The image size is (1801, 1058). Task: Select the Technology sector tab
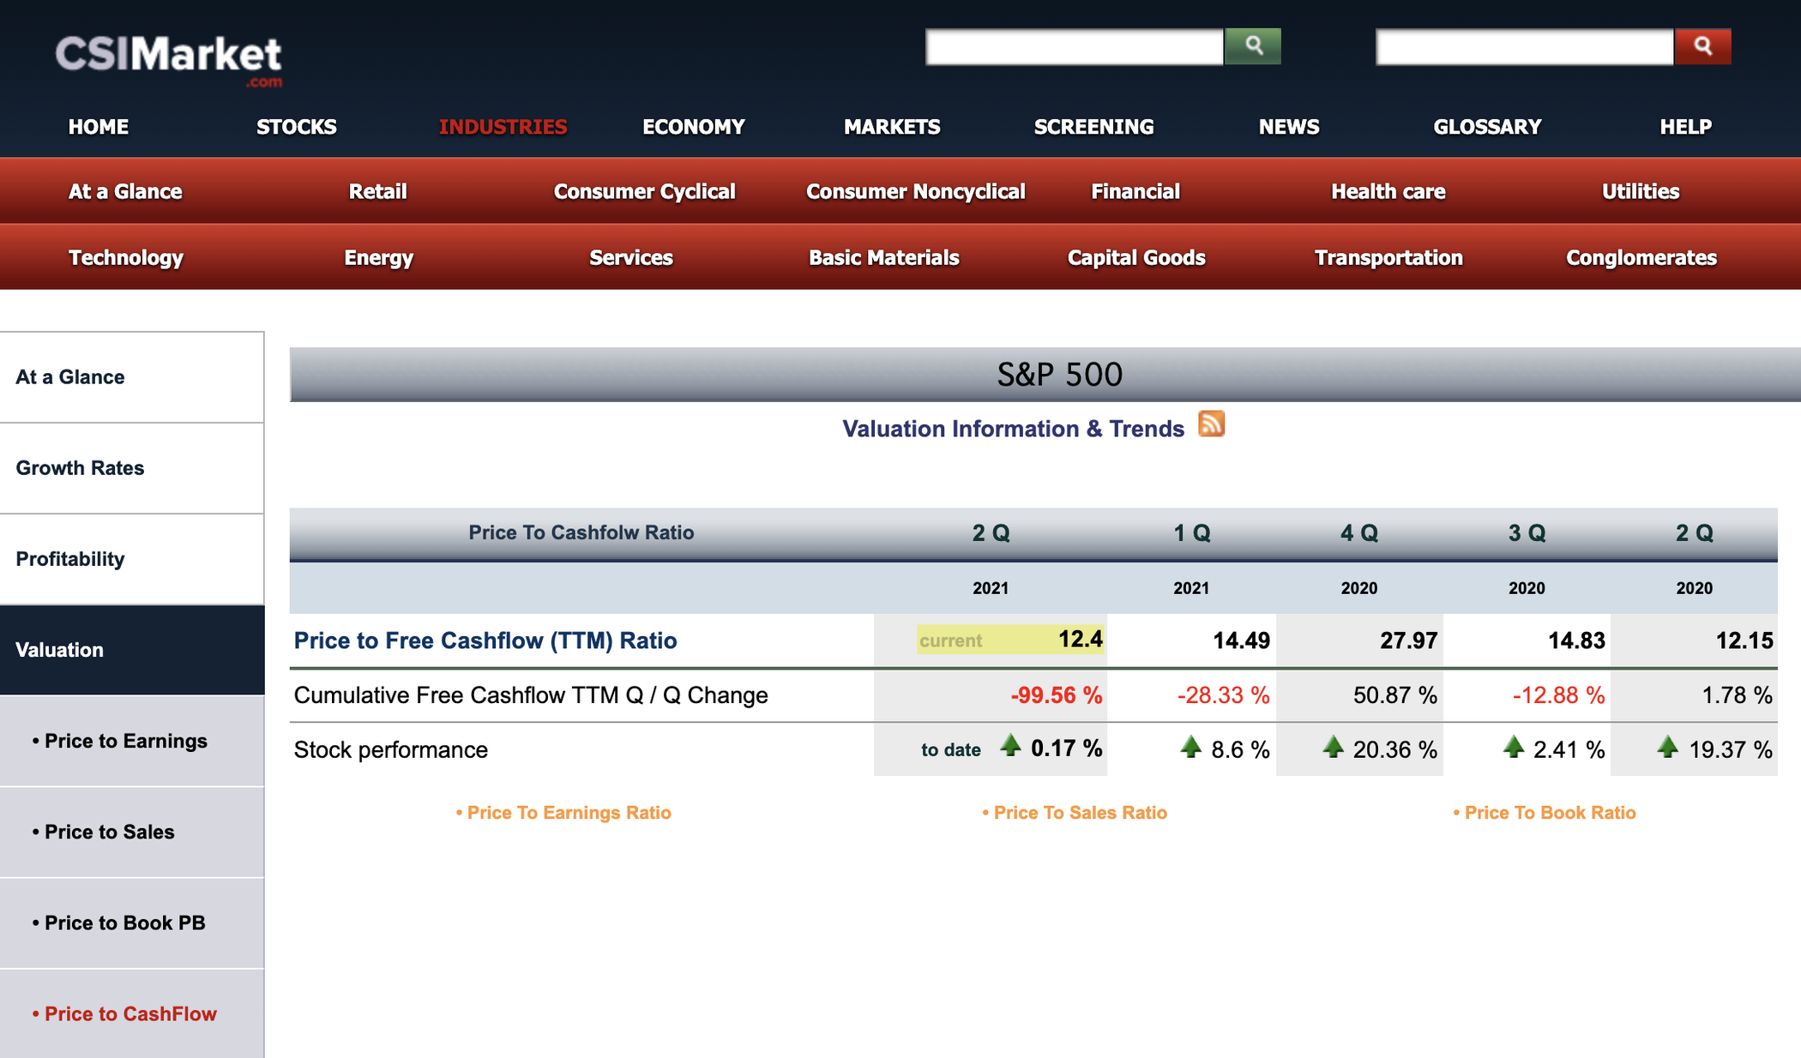[126, 257]
